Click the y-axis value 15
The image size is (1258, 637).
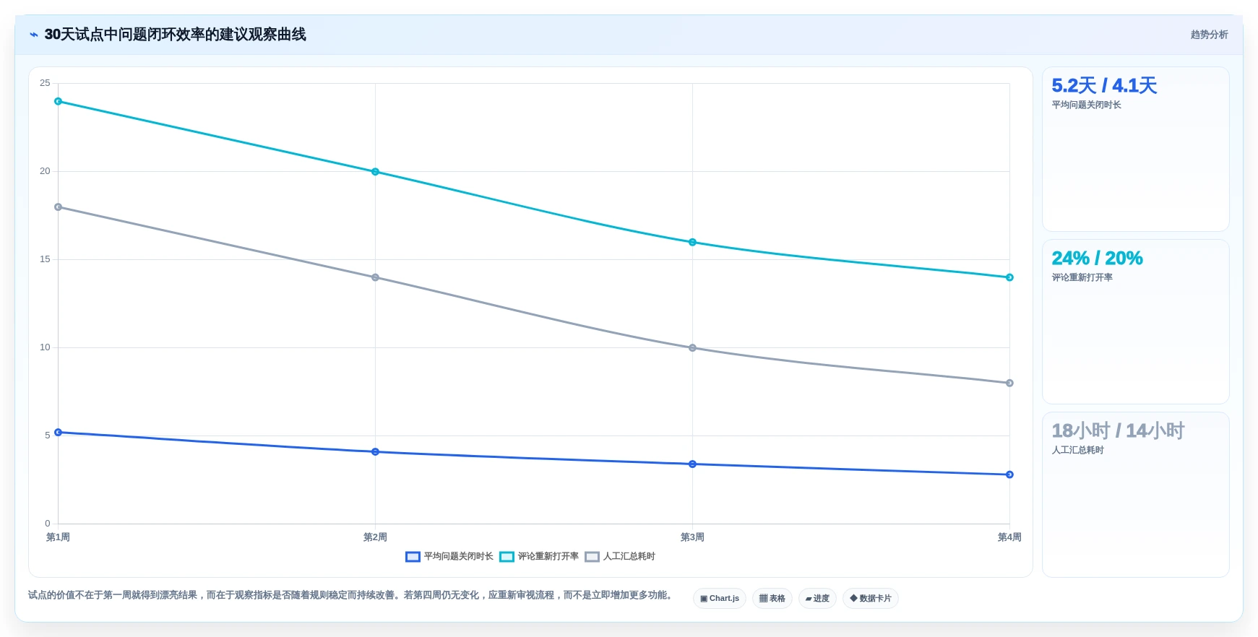(45, 259)
